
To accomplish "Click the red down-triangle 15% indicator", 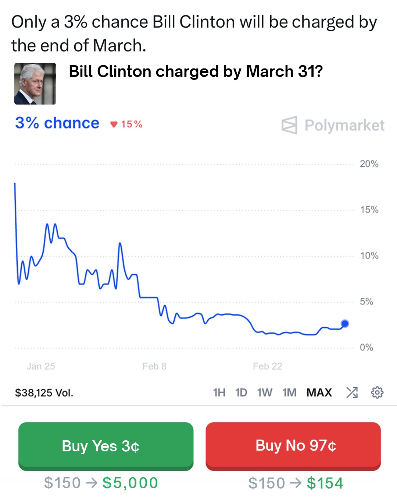I will [126, 124].
